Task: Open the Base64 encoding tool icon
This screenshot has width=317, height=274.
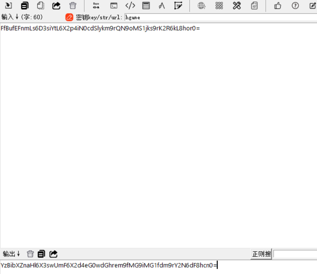Action: point(96,6)
